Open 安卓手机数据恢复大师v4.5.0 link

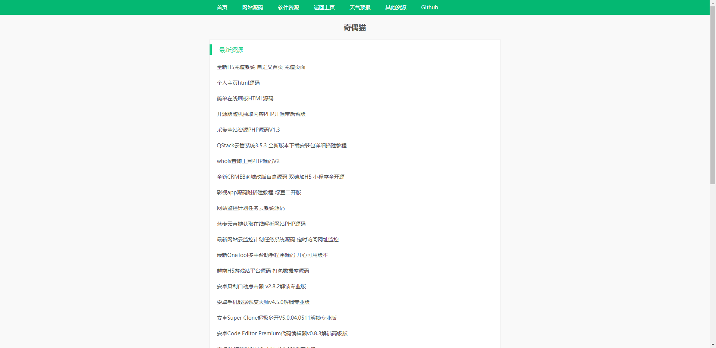click(x=263, y=302)
